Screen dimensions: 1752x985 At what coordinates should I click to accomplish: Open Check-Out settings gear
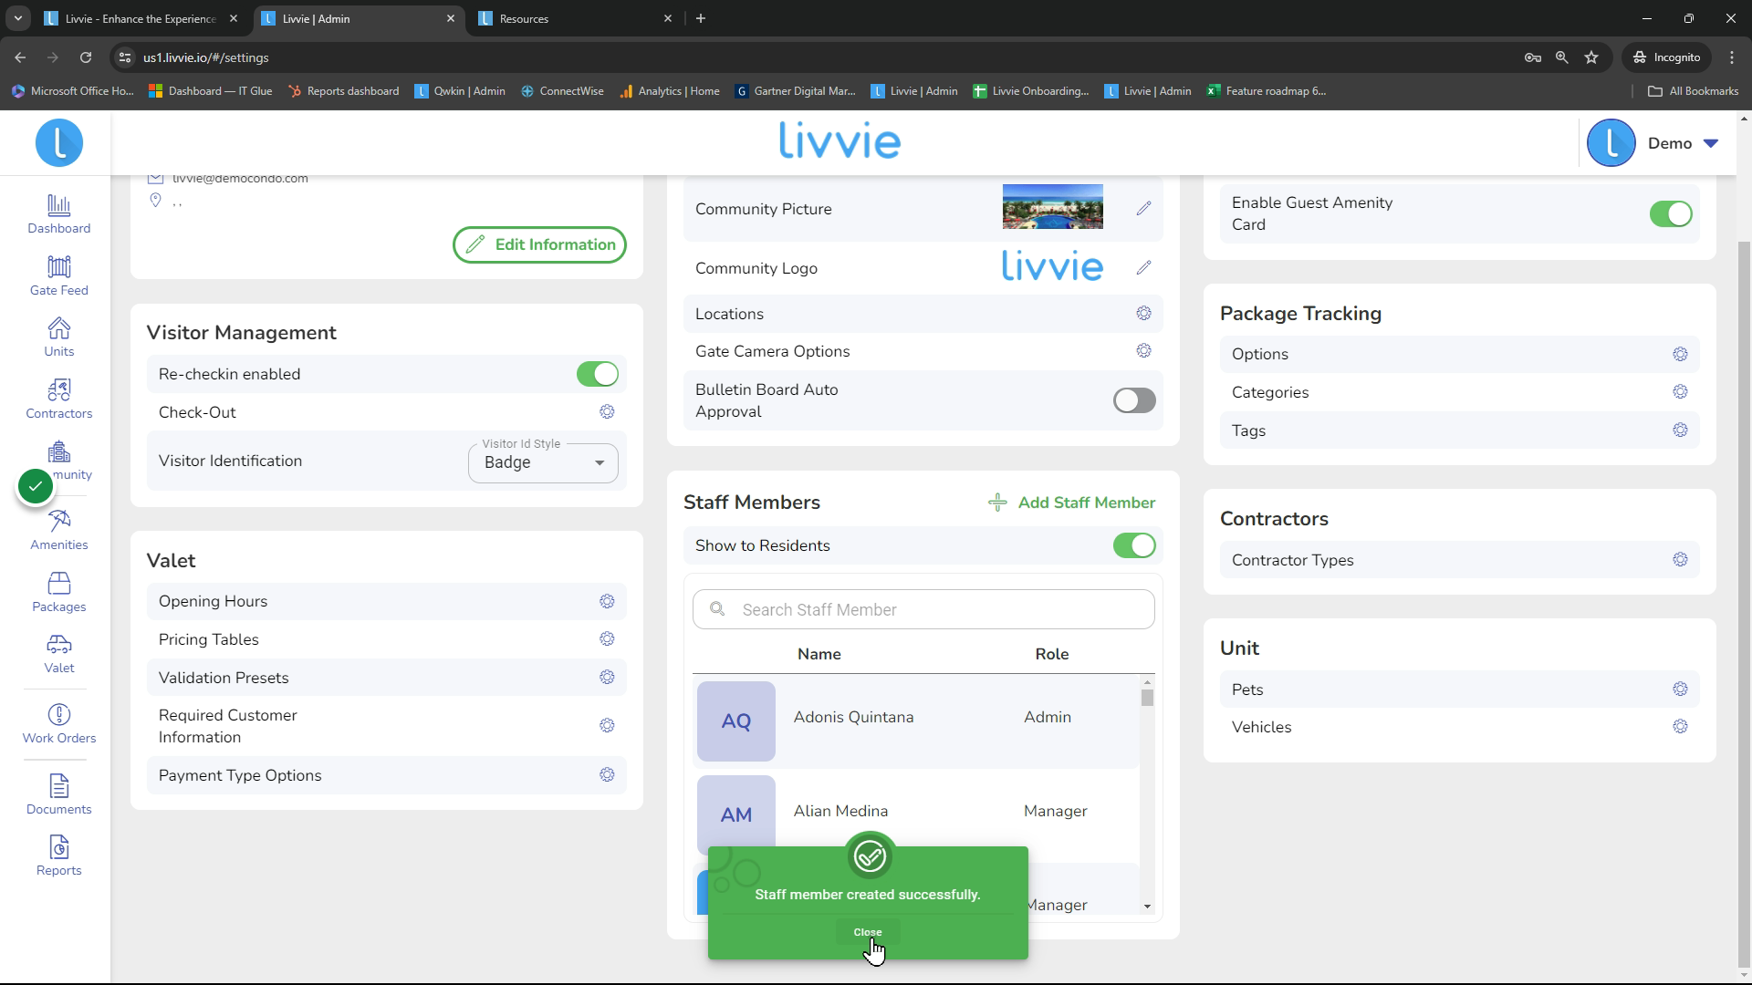[x=607, y=412]
